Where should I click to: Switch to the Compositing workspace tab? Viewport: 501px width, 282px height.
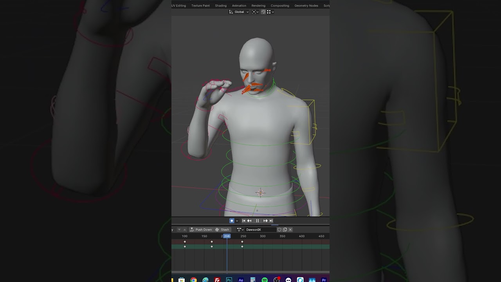point(280,5)
